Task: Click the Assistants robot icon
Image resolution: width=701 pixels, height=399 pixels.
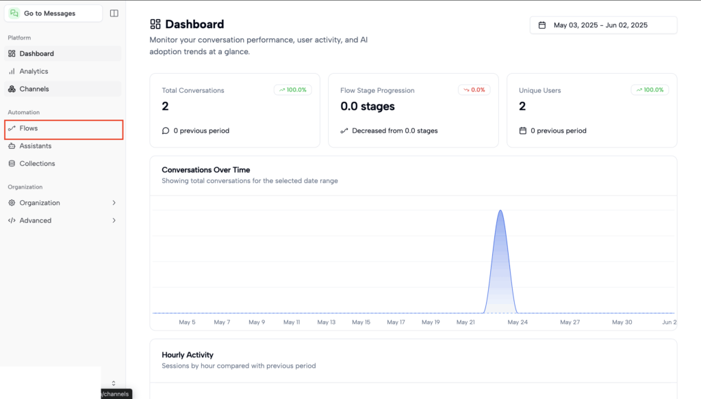Action: tap(12, 146)
